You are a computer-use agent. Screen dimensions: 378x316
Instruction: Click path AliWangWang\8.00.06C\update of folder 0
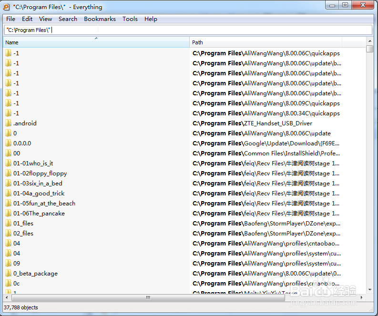(262, 133)
